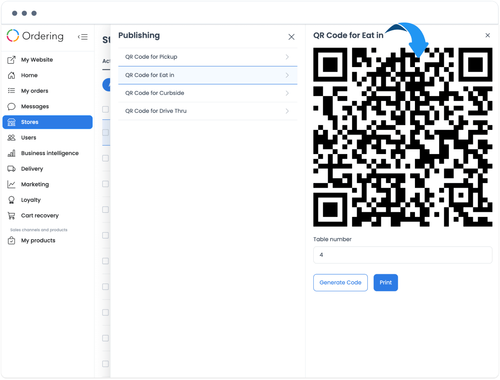Close the Publishing panel
This screenshot has height=380, width=500.
point(292,37)
